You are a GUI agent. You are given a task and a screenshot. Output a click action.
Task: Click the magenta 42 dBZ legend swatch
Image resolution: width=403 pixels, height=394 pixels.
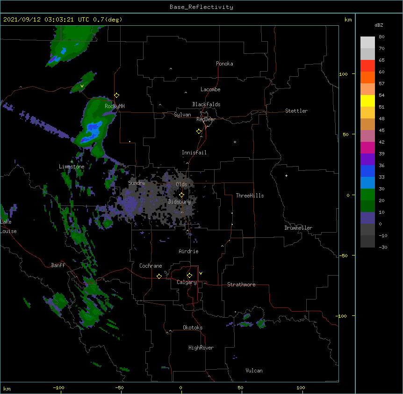(x=367, y=147)
